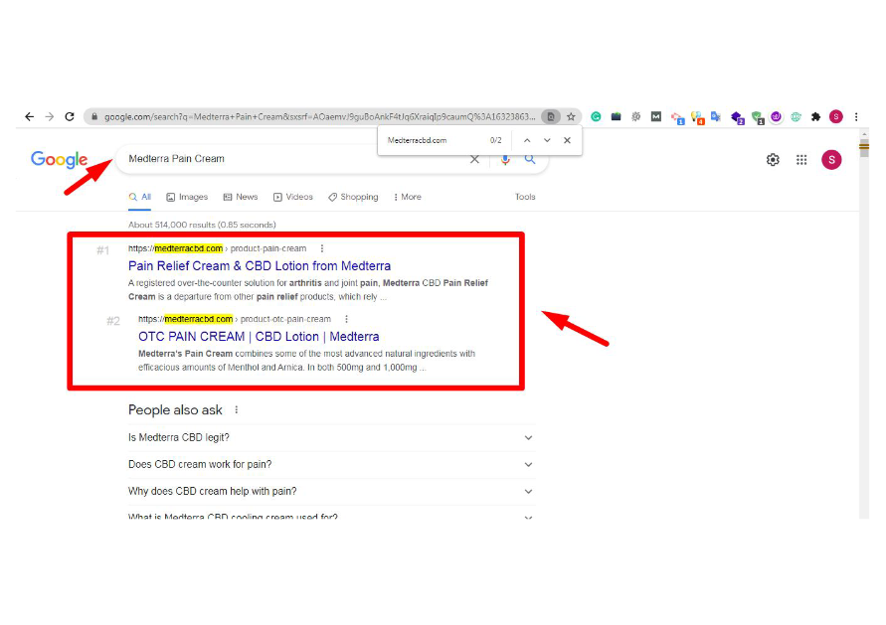Reload the page with the refresh icon
Viewport: 886px width, 625px height.
pyautogui.click(x=70, y=116)
